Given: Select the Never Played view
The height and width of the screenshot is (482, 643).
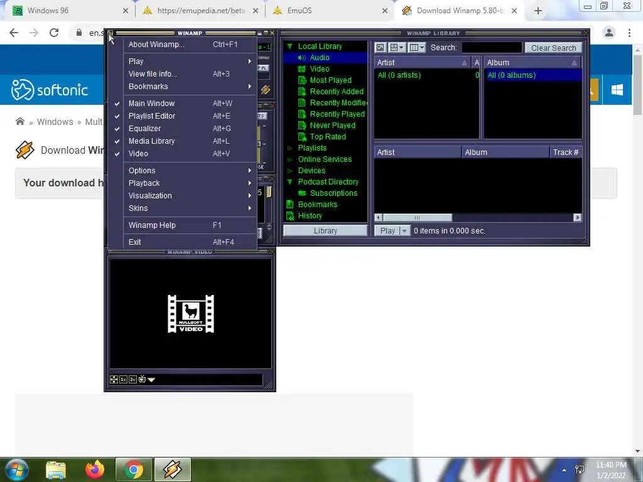Looking at the screenshot, I should pos(332,126).
